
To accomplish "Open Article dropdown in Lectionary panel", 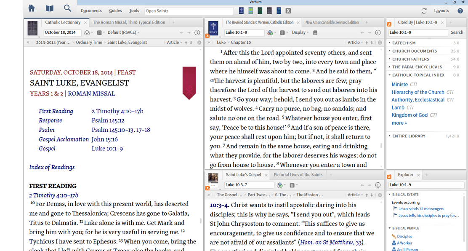I will 174,43.
